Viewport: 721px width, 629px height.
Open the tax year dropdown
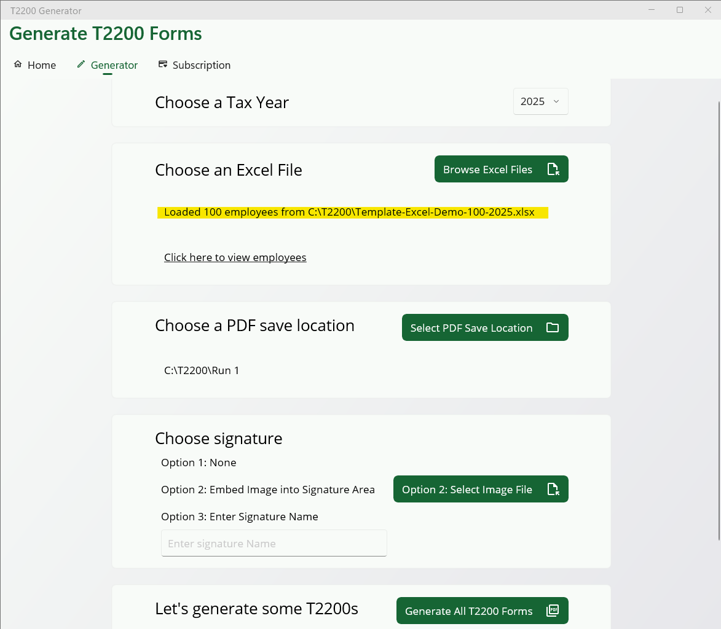point(540,101)
